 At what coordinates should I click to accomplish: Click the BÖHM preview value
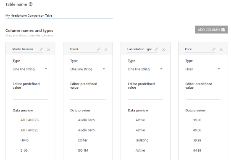pos(83,150)
